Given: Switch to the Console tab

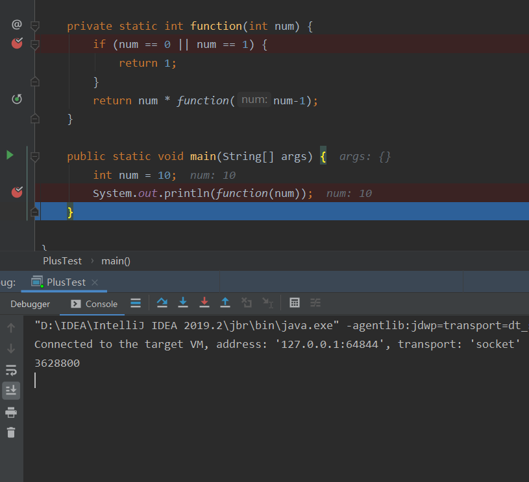Looking at the screenshot, I should (x=95, y=304).
